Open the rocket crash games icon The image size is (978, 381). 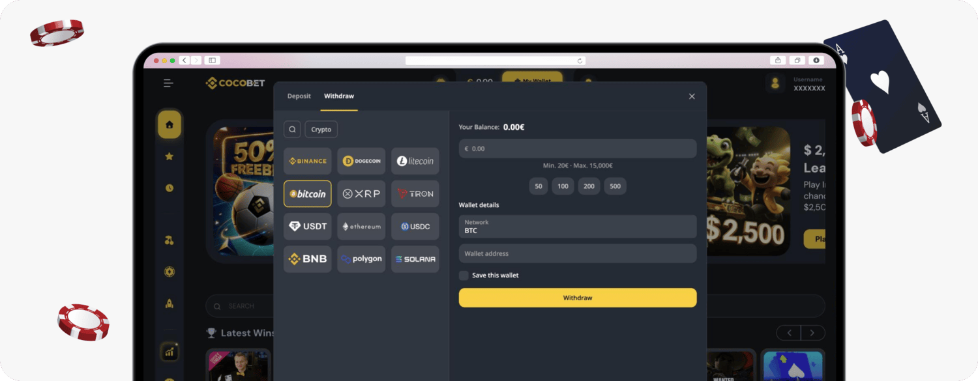(170, 303)
